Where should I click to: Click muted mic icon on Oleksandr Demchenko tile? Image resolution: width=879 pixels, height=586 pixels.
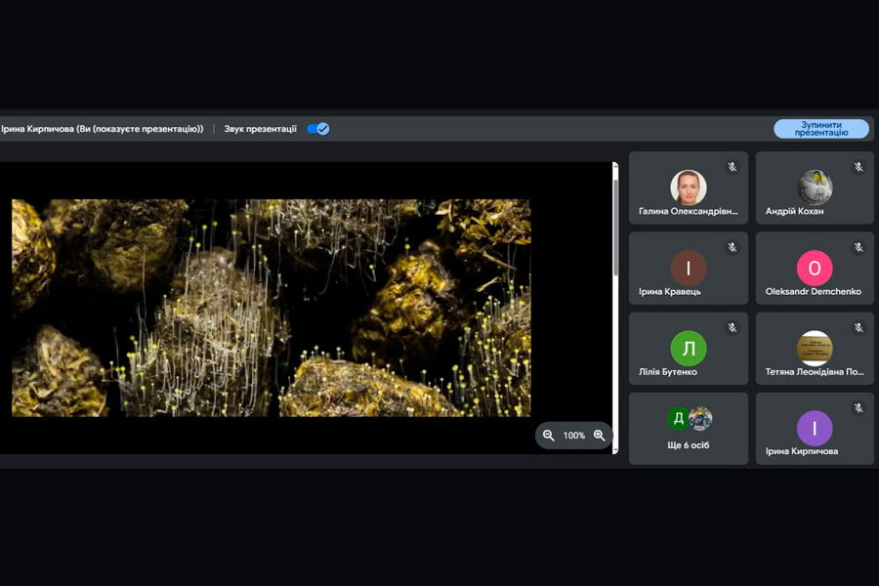point(858,248)
